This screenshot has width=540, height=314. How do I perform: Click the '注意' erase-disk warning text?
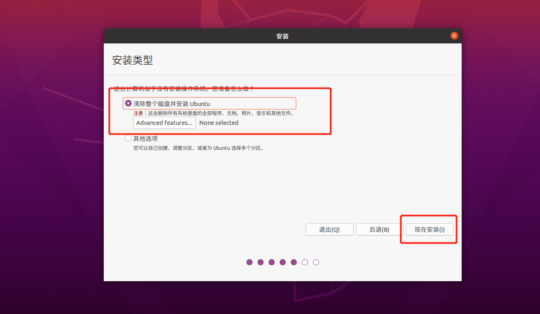click(213, 113)
